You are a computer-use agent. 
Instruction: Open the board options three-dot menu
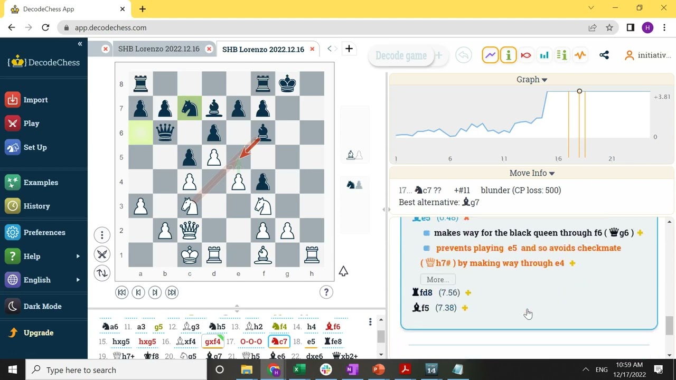[x=102, y=235]
